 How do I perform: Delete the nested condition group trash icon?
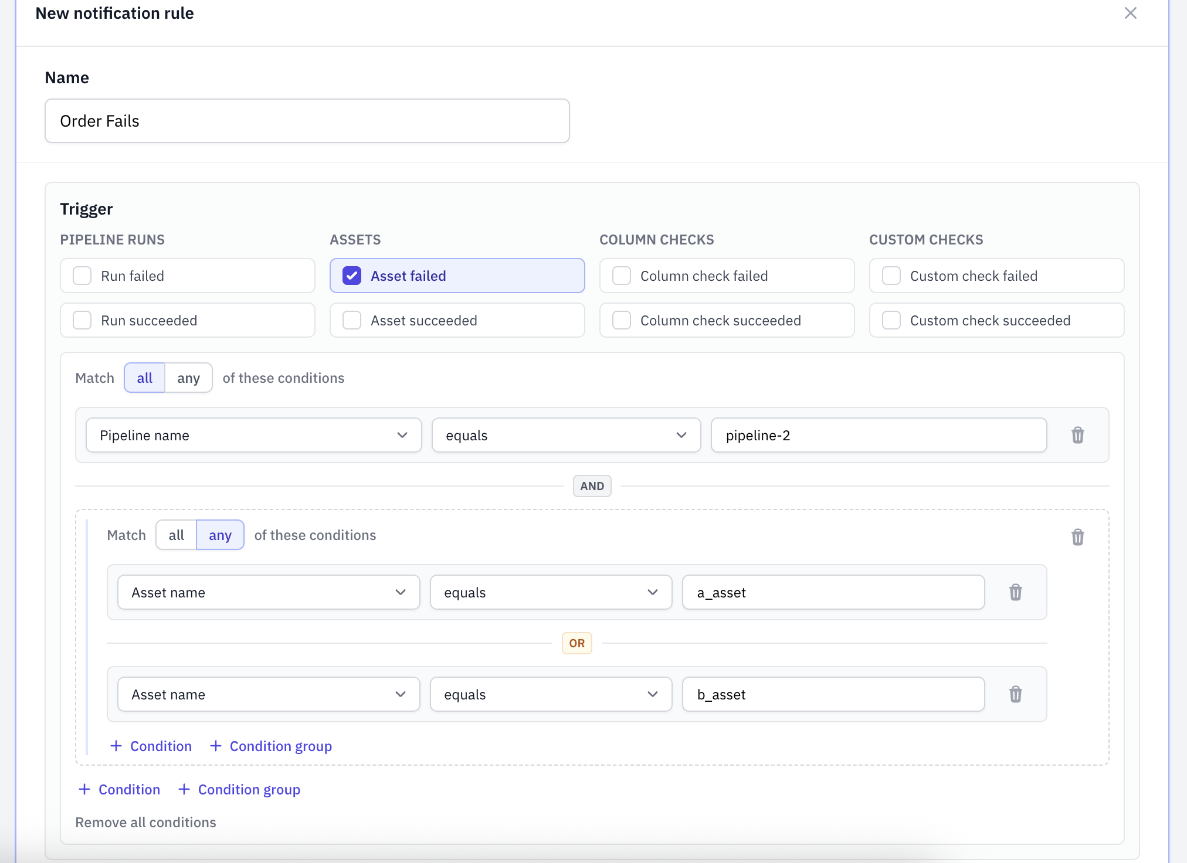point(1077,537)
